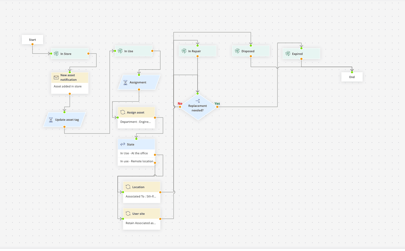Click the decision icon on Replacement needed
Image resolution: width=405 pixels, height=251 pixels.
click(x=198, y=101)
